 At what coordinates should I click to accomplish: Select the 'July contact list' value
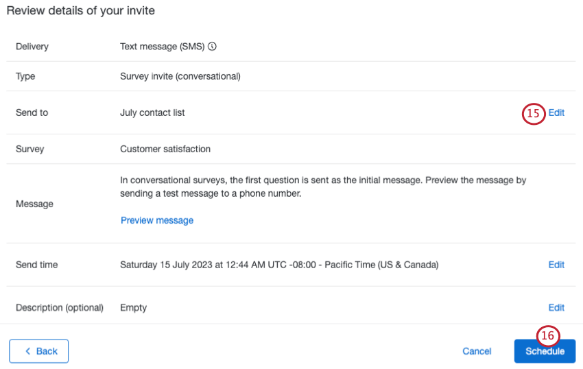[152, 112]
